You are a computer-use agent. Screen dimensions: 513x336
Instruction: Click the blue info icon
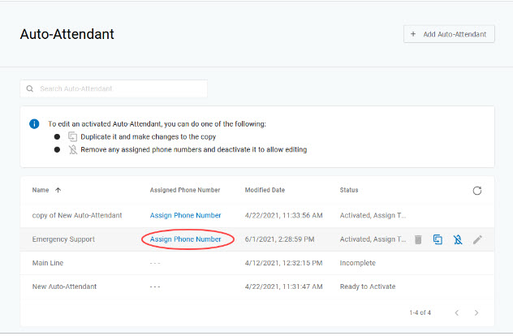coord(34,124)
